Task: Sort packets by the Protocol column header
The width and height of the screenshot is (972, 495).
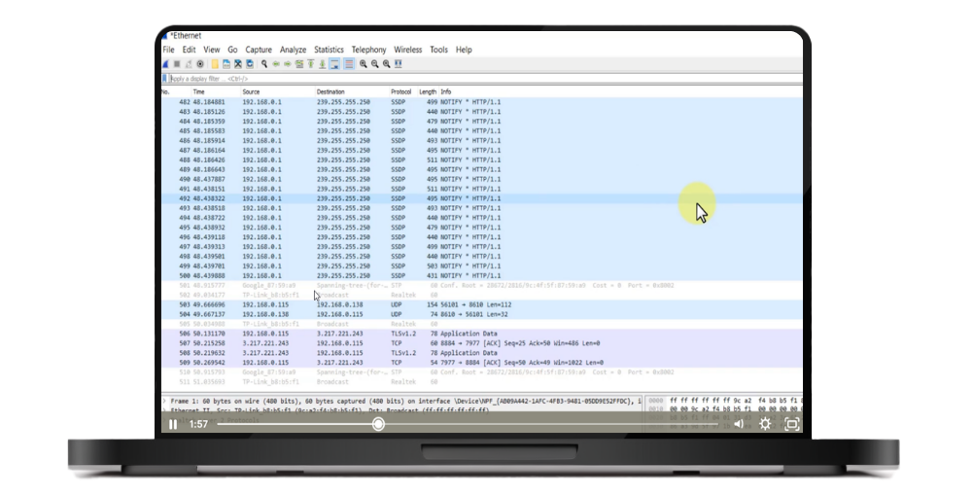Action: tap(400, 91)
